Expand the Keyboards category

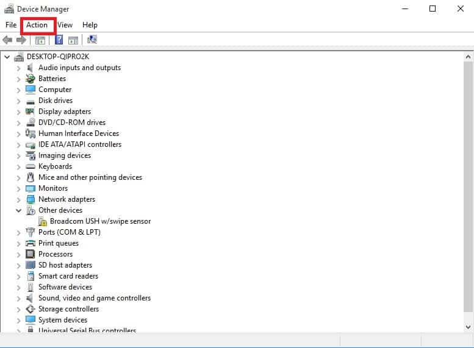[18, 167]
